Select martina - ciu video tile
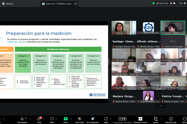Viewport: 187px width, 124px height. pyautogui.click(x=124, y=28)
